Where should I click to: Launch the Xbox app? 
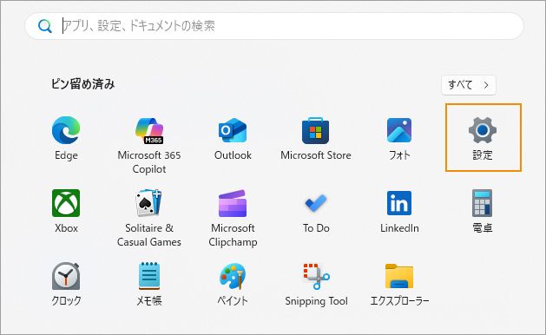(x=66, y=212)
